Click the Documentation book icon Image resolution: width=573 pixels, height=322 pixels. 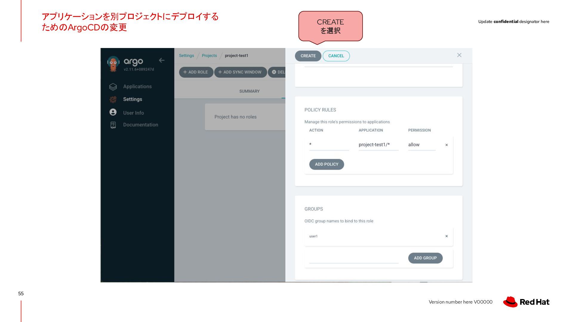pos(113,125)
